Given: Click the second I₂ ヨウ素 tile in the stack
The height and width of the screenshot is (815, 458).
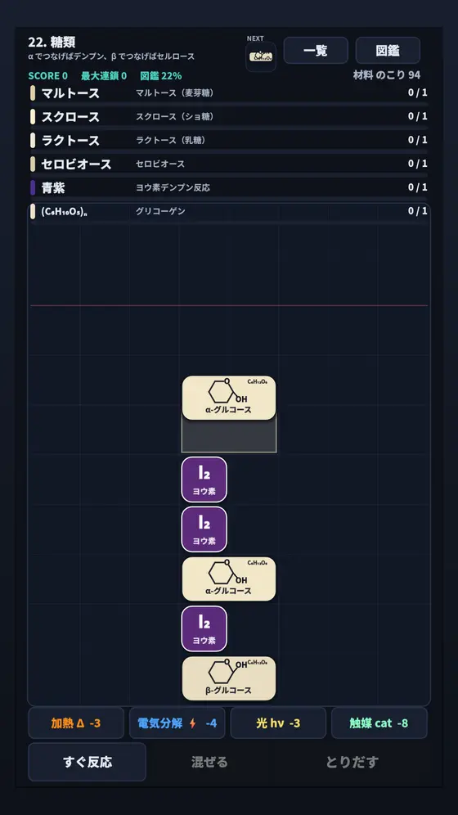Looking at the screenshot, I should pos(204,529).
